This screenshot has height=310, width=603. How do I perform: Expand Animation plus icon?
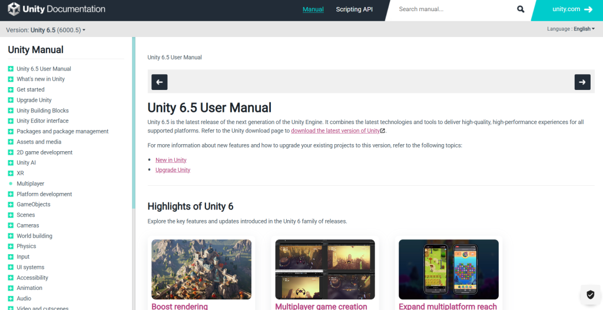11,288
